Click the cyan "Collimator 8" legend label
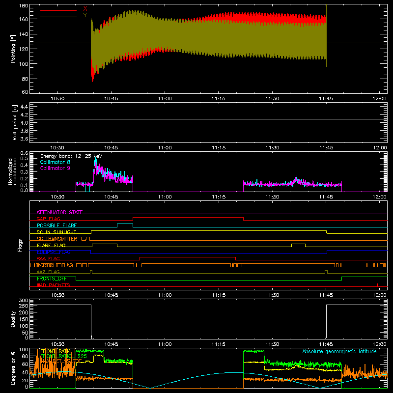 point(55,162)
